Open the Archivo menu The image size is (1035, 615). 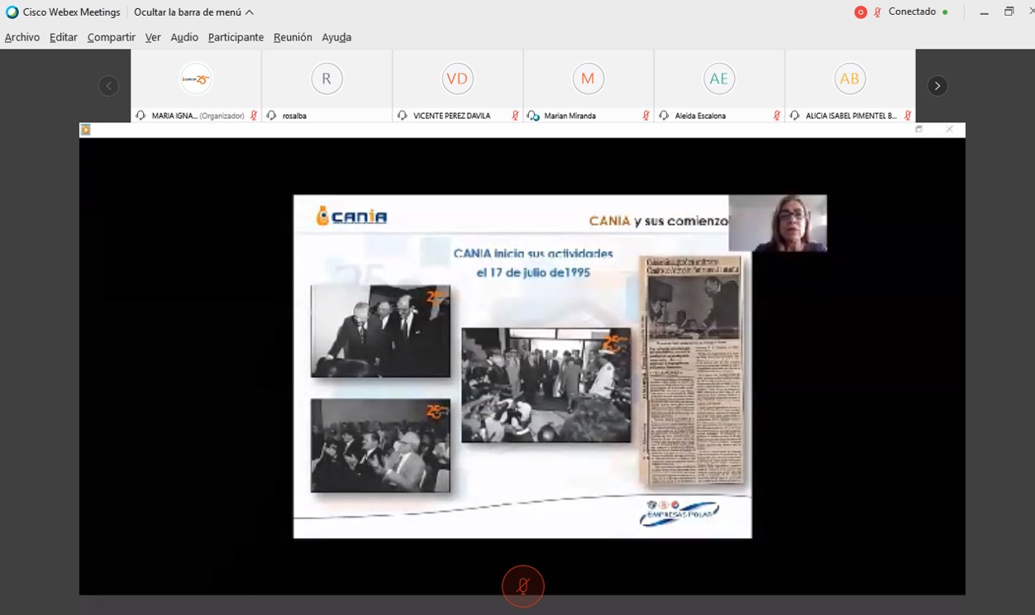pos(22,37)
